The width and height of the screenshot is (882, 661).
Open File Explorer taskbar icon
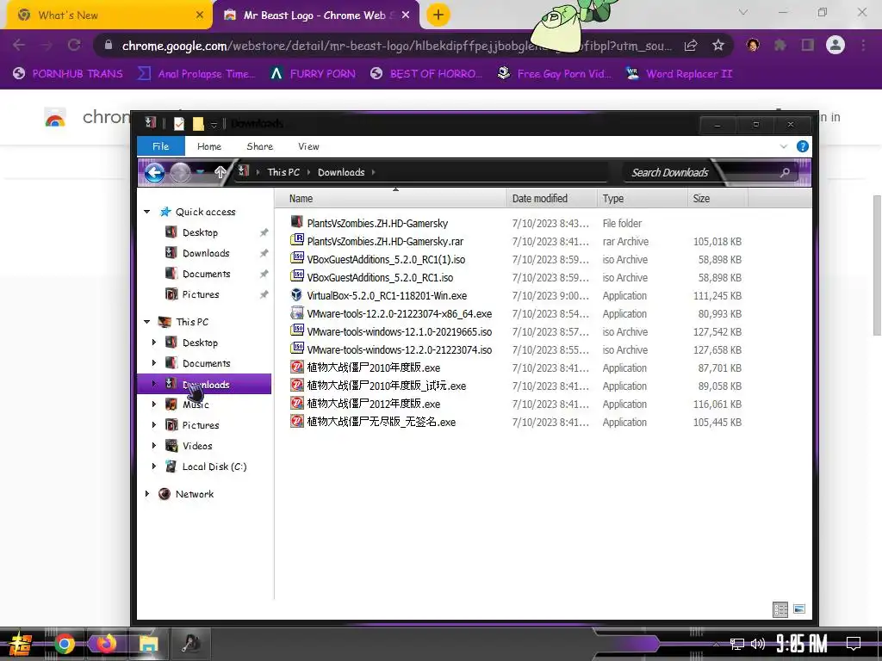coord(148,644)
